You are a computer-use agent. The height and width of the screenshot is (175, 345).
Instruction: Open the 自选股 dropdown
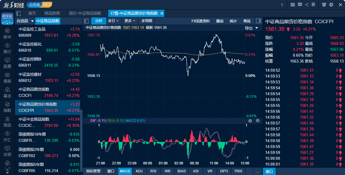pyautogui.click(x=25, y=21)
